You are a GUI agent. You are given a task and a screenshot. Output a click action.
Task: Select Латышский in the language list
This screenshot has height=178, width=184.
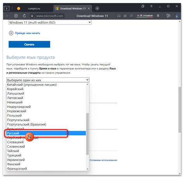(x=46, y=94)
